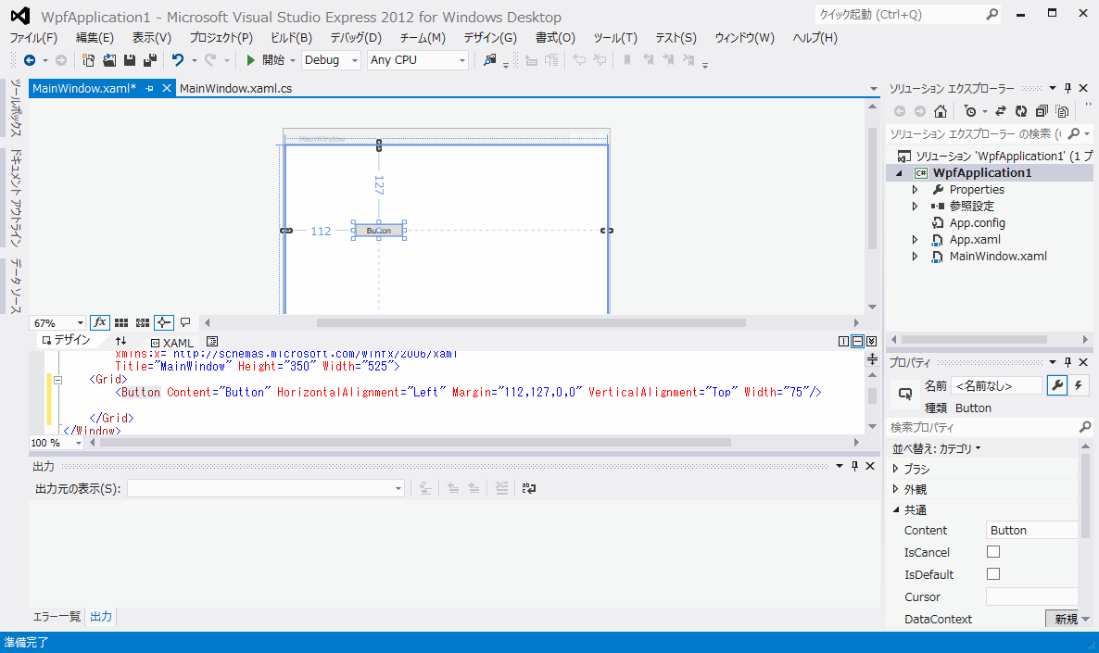The image size is (1099, 653).
Task: Toggle the designer annotations speech-bubble button
Action: (x=185, y=322)
